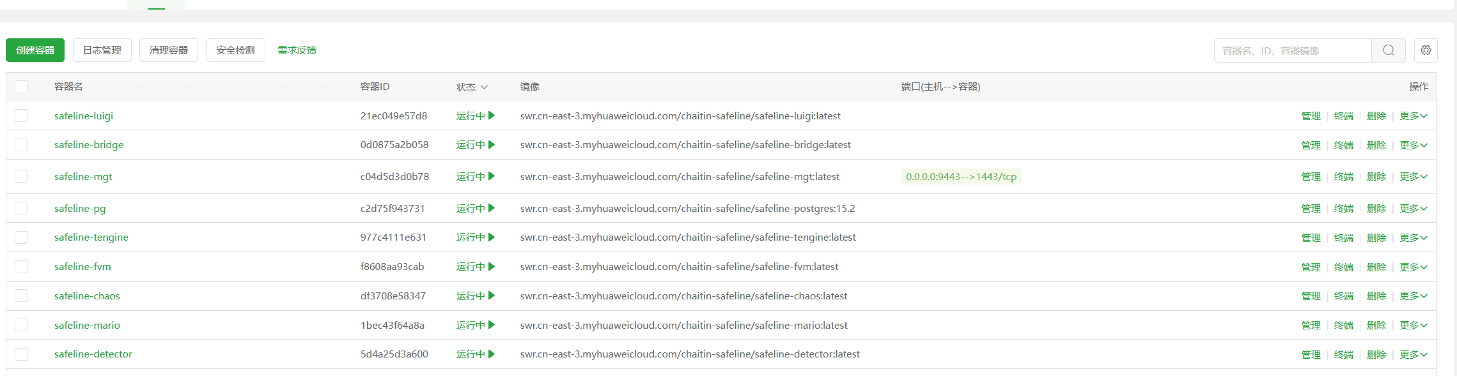Open table settings gear icon
This screenshot has width=1457, height=376.
1426,50
